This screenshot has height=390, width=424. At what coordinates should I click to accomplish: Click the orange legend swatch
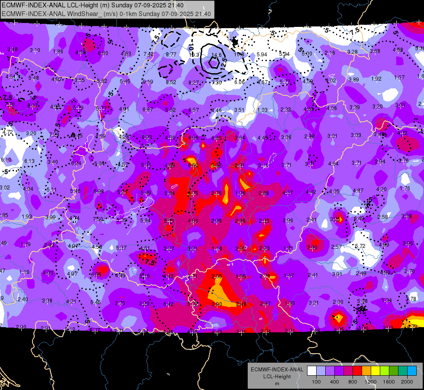(366, 371)
